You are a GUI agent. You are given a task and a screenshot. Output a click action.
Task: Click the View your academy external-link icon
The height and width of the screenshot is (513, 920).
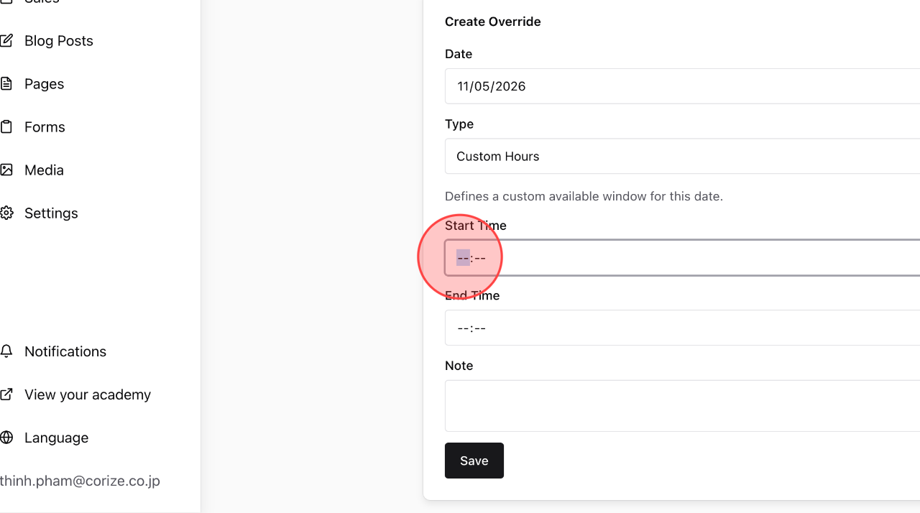click(x=6, y=394)
